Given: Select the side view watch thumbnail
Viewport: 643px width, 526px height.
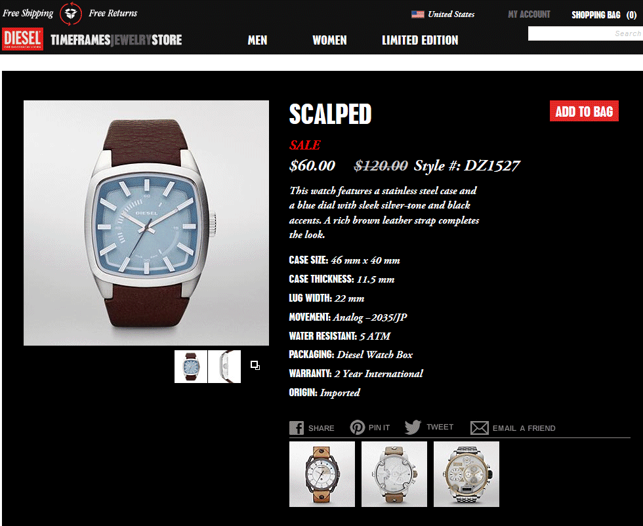Looking at the screenshot, I should click(224, 367).
